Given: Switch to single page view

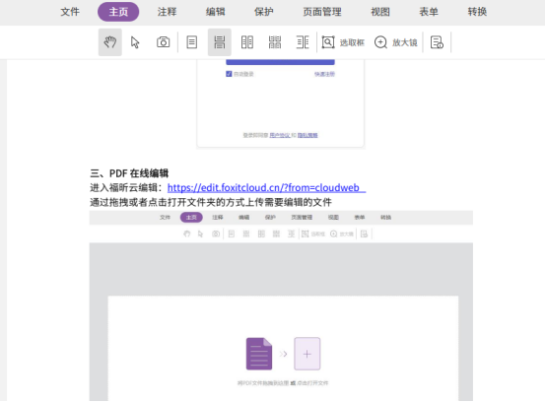Looking at the screenshot, I should point(192,42).
